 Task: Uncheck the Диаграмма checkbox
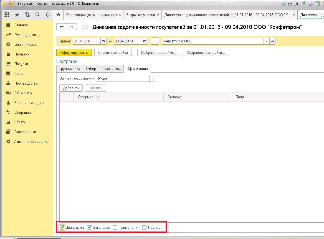[62, 228]
